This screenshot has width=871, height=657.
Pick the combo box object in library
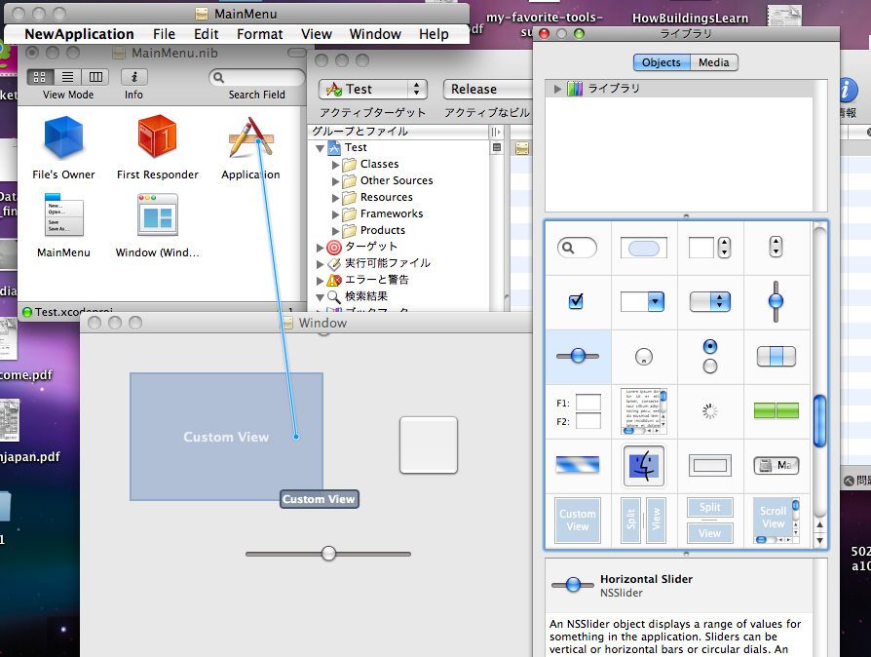pyautogui.click(x=643, y=302)
